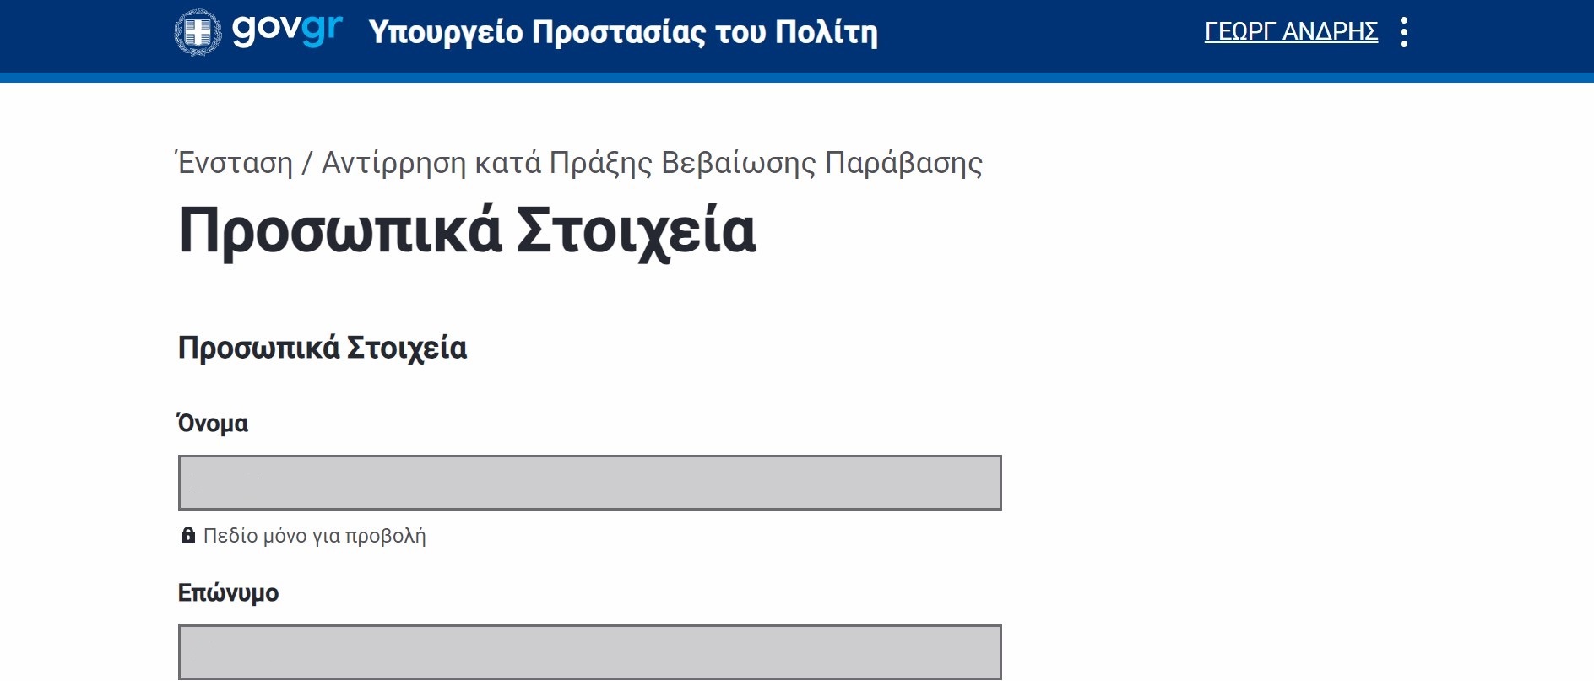The width and height of the screenshot is (1594, 681).
Task: Click the Όνομα field label
Action: pos(213,423)
